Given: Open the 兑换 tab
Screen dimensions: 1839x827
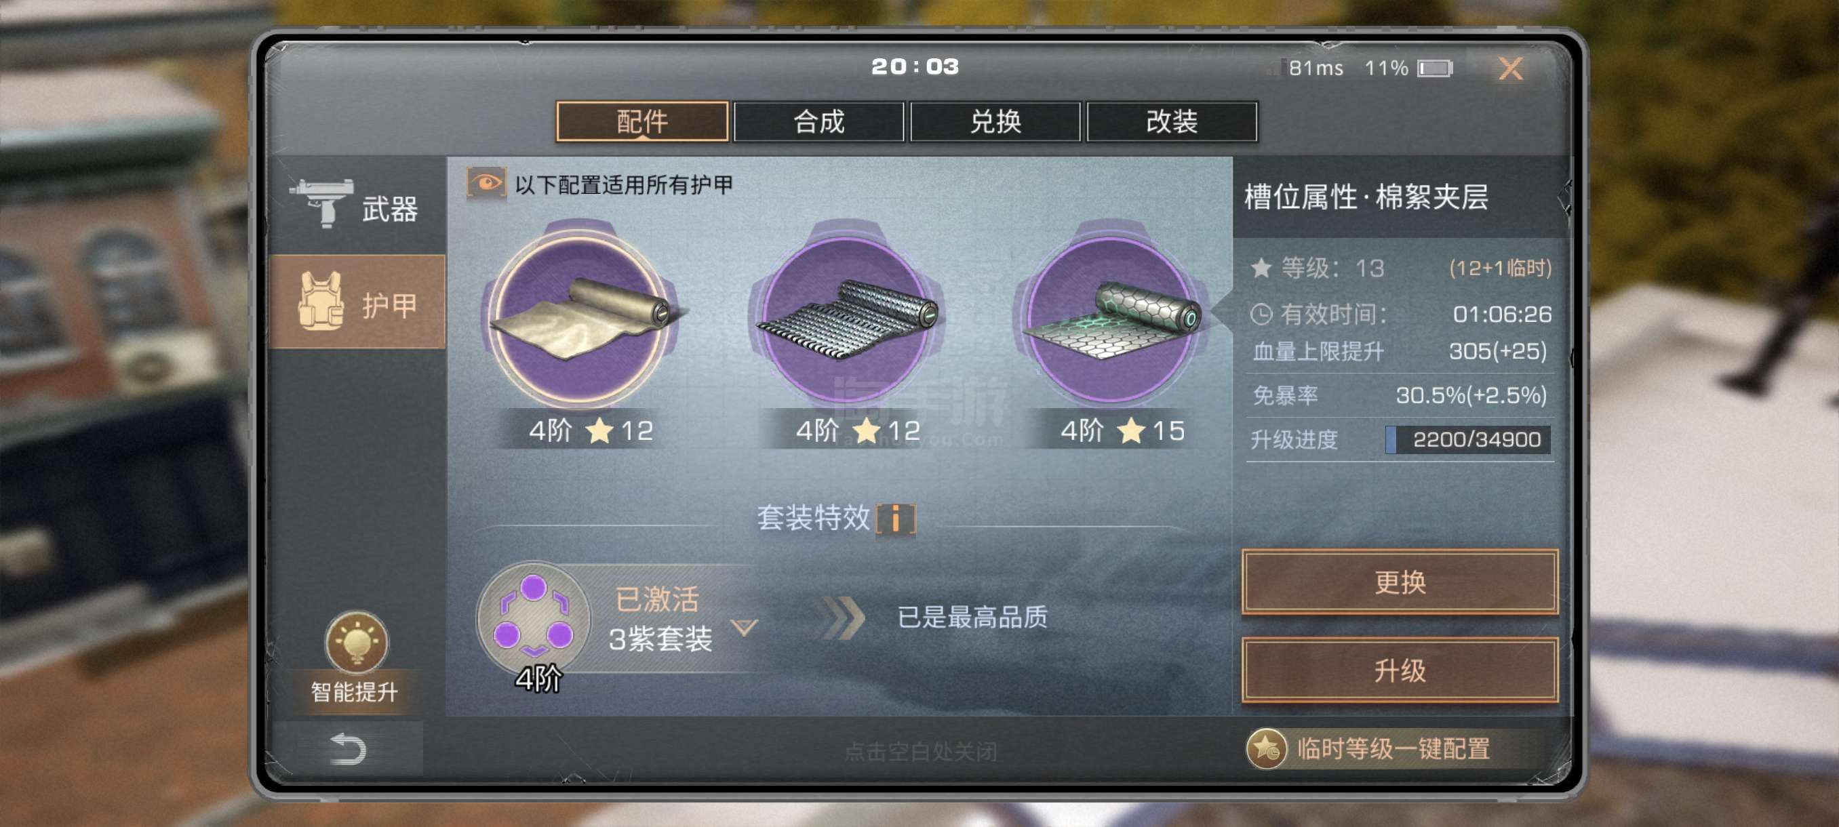Looking at the screenshot, I should pos(995,122).
